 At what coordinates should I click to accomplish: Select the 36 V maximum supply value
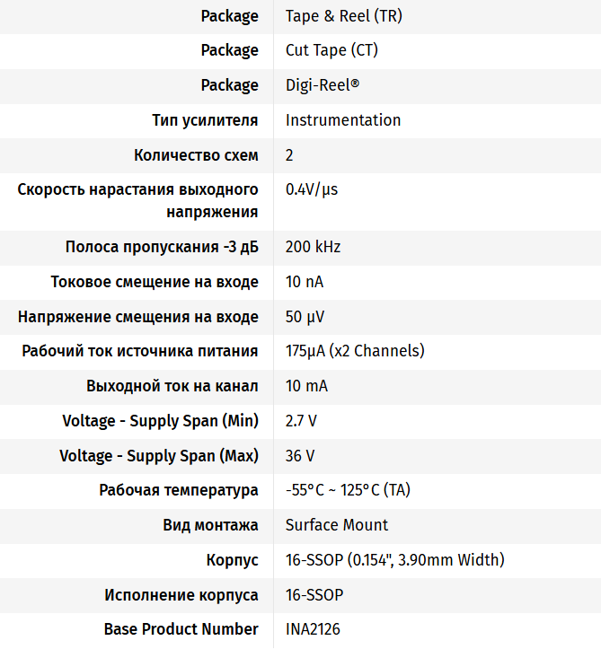pyautogui.click(x=300, y=456)
